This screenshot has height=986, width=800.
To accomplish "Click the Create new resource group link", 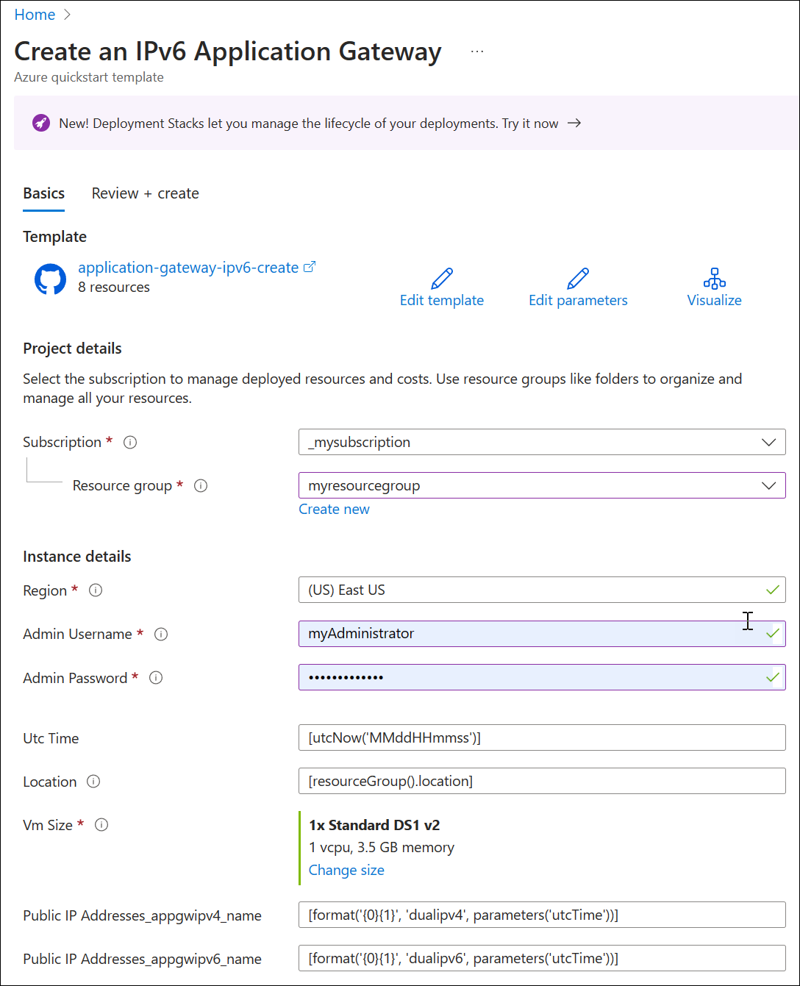I will pyautogui.click(x=334, y=510).
